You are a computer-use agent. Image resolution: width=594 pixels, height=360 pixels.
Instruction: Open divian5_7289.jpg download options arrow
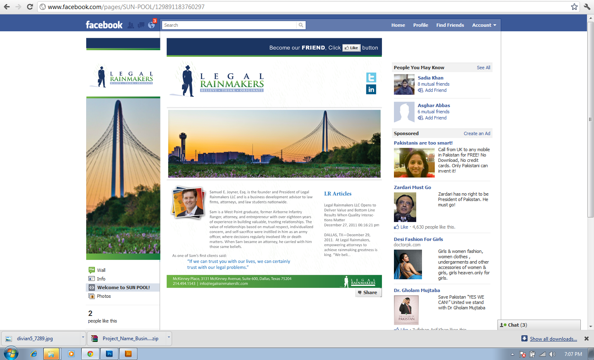(83, 337)
